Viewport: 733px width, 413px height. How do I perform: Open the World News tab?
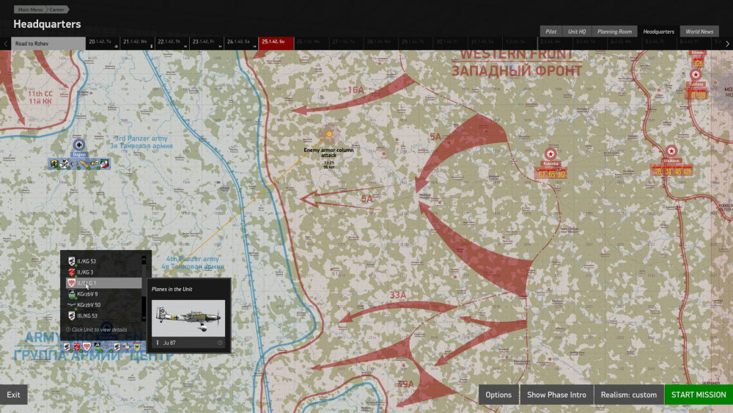pos(699,32)
